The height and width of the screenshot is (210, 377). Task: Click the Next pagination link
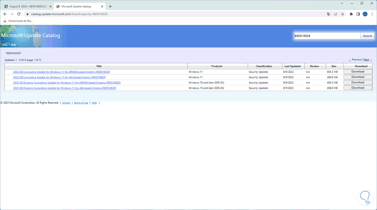[366, 60]
